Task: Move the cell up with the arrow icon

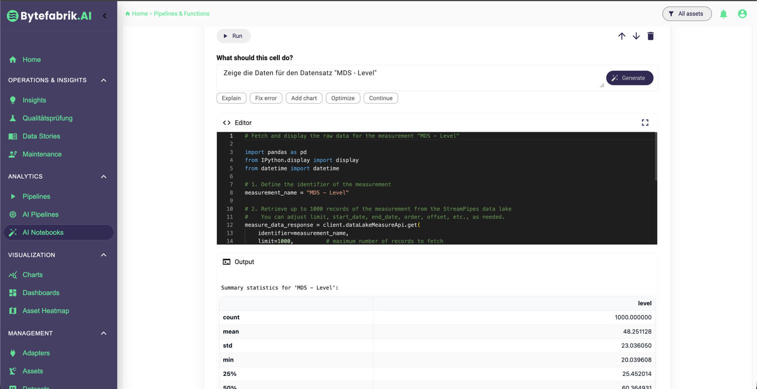Action: click(621, 36)
